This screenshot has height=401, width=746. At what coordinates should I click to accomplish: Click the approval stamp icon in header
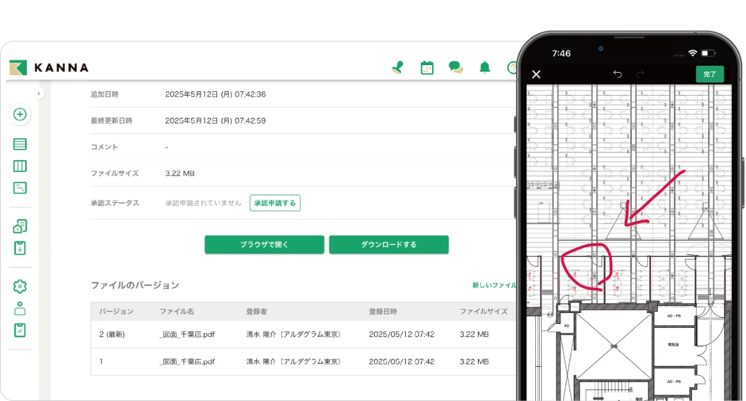pyautogui.click(x=397, y=68)
